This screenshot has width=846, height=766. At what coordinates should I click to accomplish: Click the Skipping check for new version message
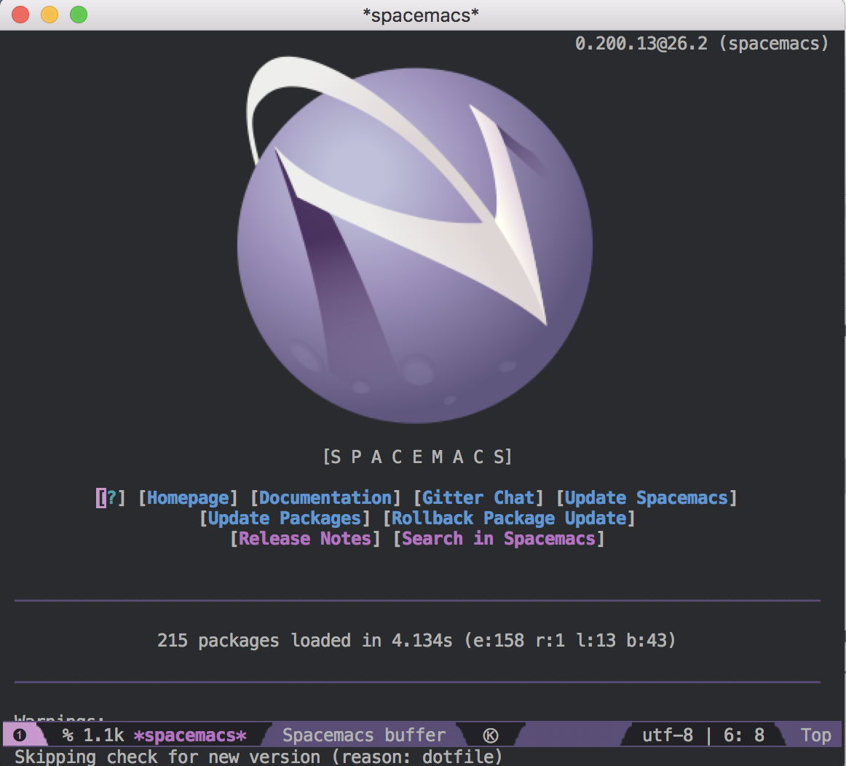coord(258,757)
